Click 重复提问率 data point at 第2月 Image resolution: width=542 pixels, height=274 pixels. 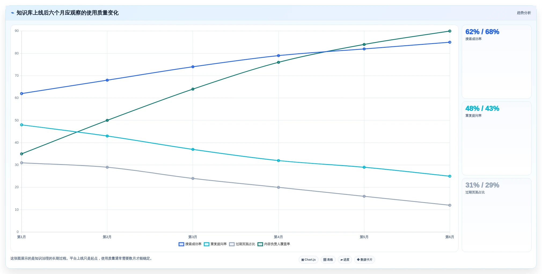(107, 136)
